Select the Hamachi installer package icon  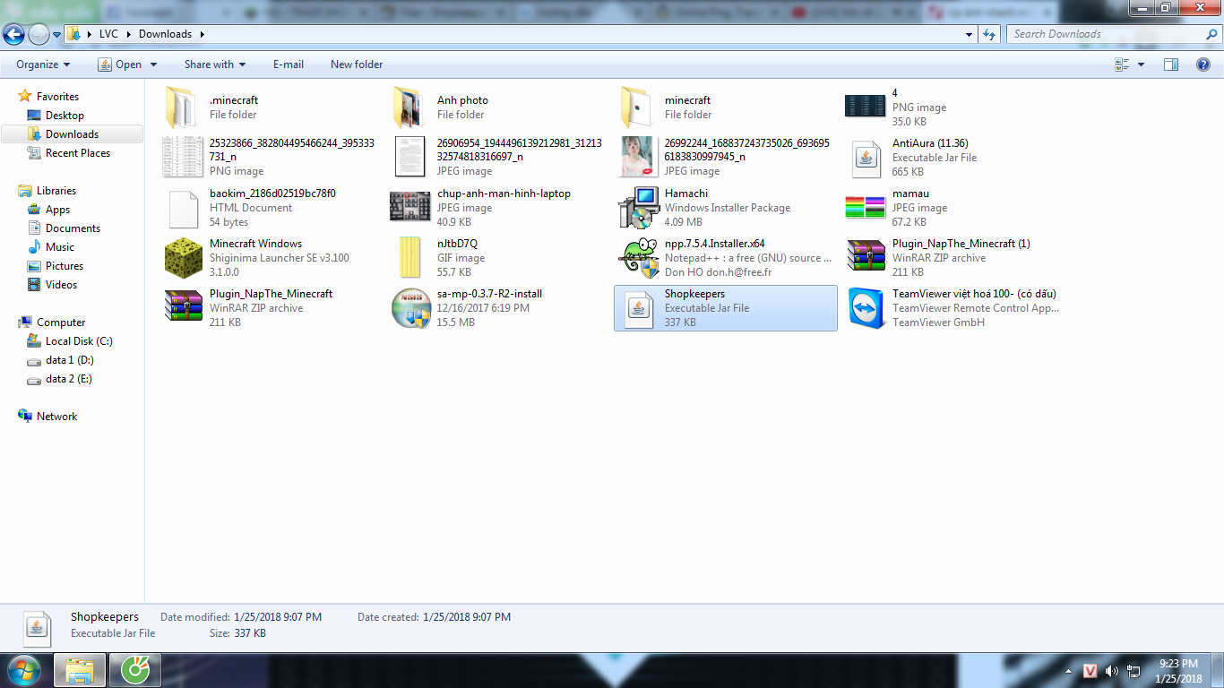638,208
